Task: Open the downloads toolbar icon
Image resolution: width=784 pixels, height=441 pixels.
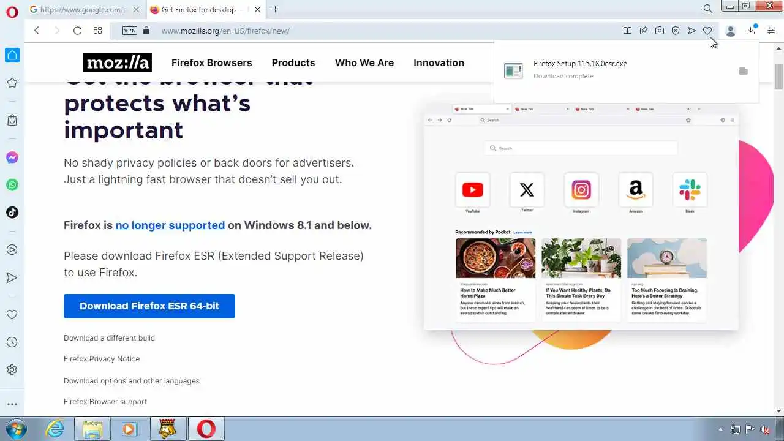Action: pos(751,31)
